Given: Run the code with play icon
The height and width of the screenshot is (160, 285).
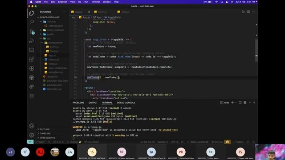Looking at the screenshot, I should [x=243, y=12].
